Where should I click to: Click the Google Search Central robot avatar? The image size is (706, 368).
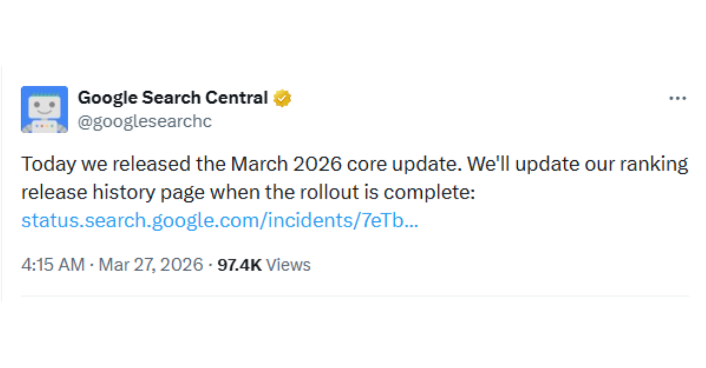coord(45,109)
